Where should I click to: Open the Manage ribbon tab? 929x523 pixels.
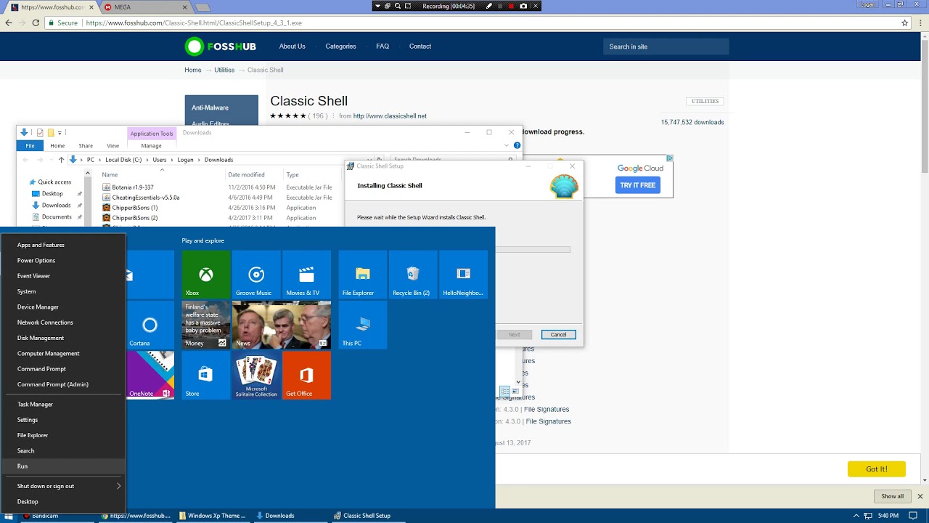151,145
